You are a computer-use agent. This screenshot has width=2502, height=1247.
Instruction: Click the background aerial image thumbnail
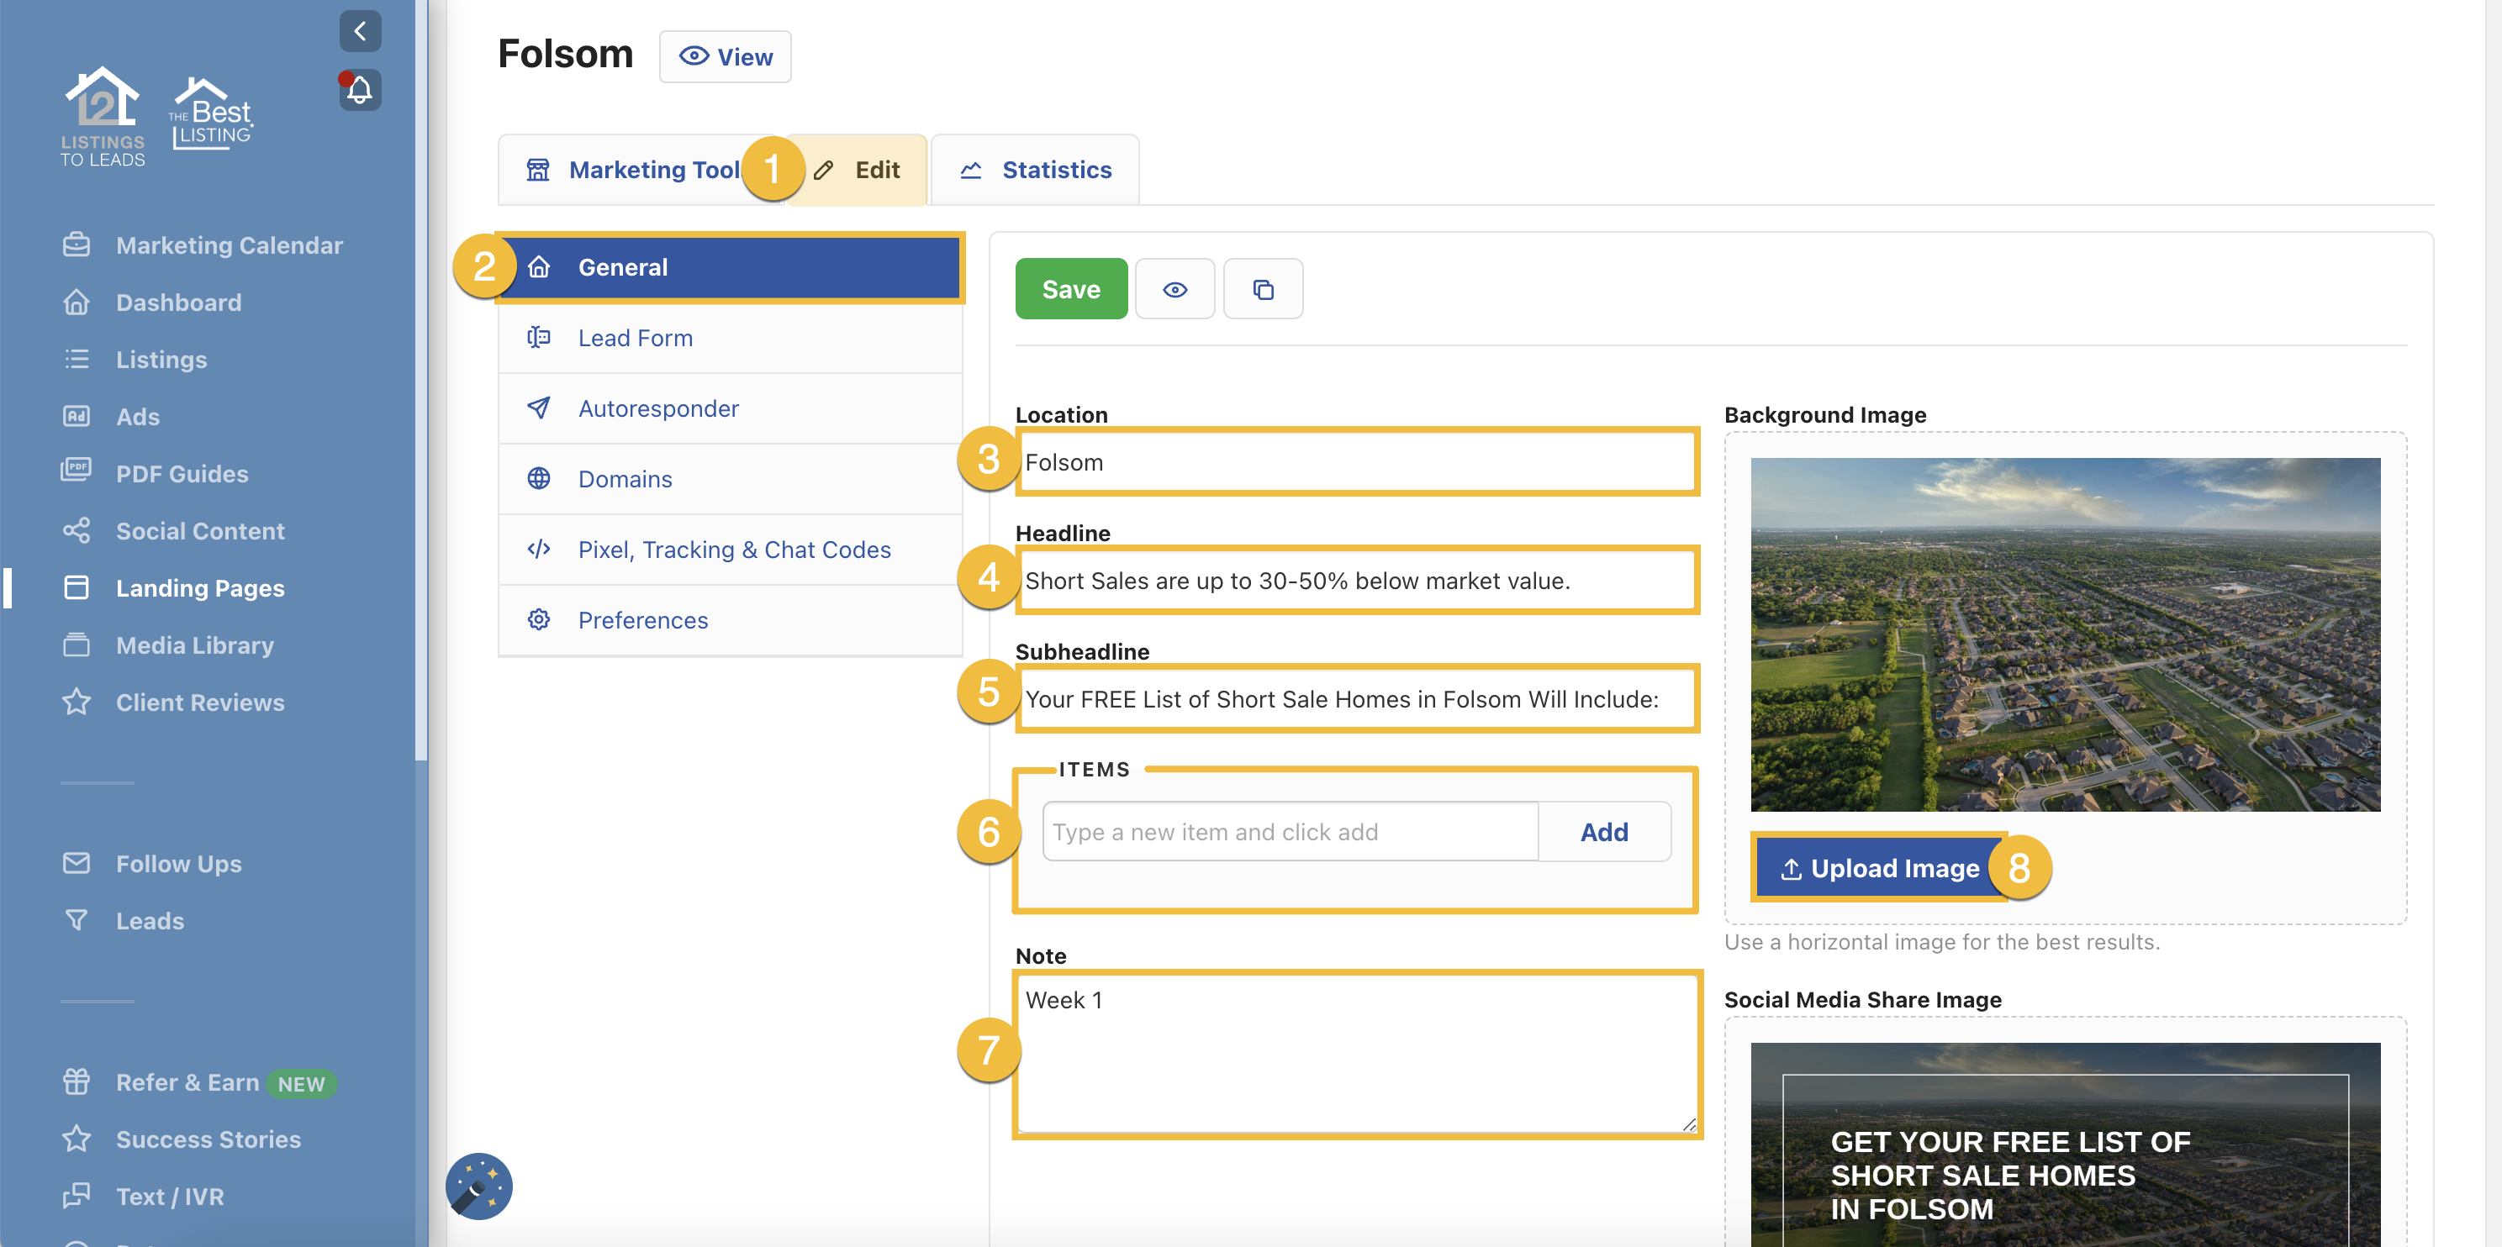pos(2064,634)
